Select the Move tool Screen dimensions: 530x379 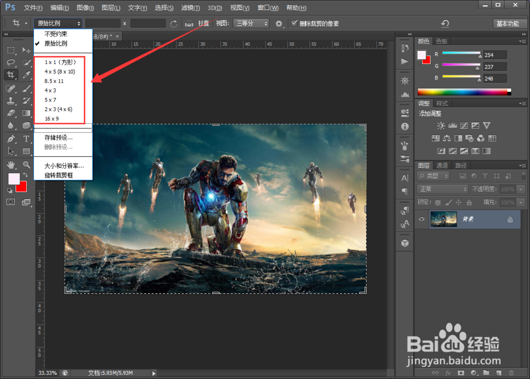point(26,50)
